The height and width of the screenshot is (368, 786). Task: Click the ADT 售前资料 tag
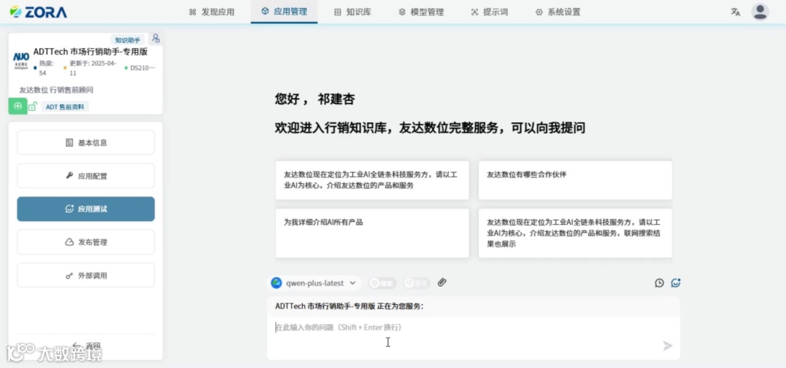pos(65,107)
